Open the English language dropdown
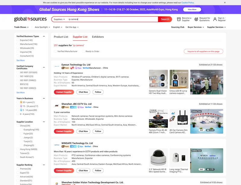This screenshot has height=185, width=241. (58, 27)
